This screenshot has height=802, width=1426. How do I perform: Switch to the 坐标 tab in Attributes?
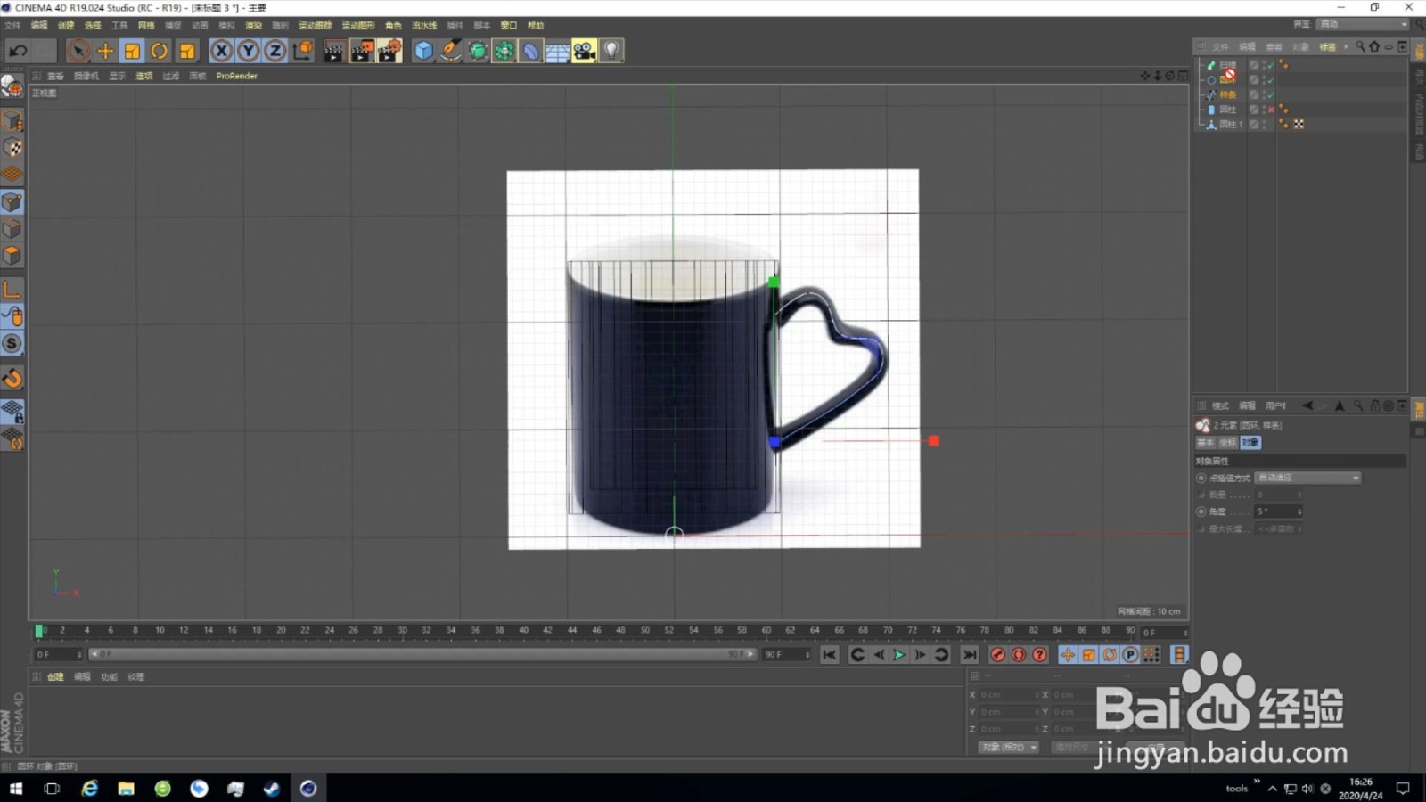coord(1226,443)
